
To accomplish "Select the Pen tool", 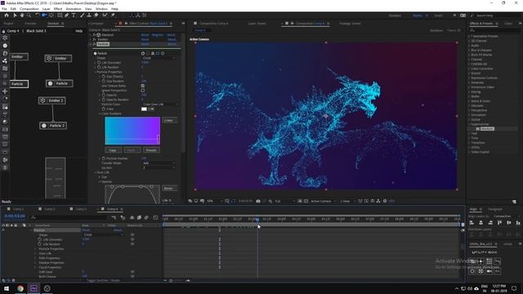I will [67, 16].
